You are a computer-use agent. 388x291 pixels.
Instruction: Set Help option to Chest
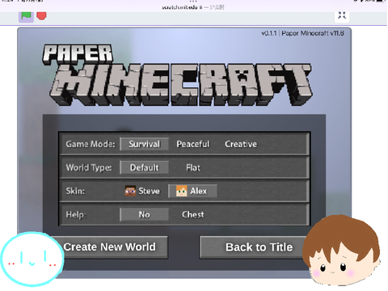coord(193,214)
